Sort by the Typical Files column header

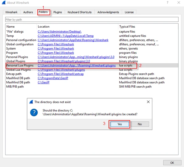click(128, 27)
